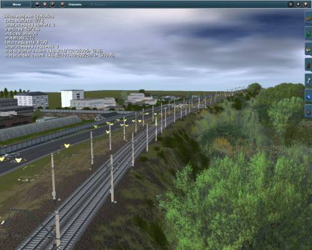Screen dimensions: 312x250
Task: Click the middle round icon at top right
Action: pos(298,4)
